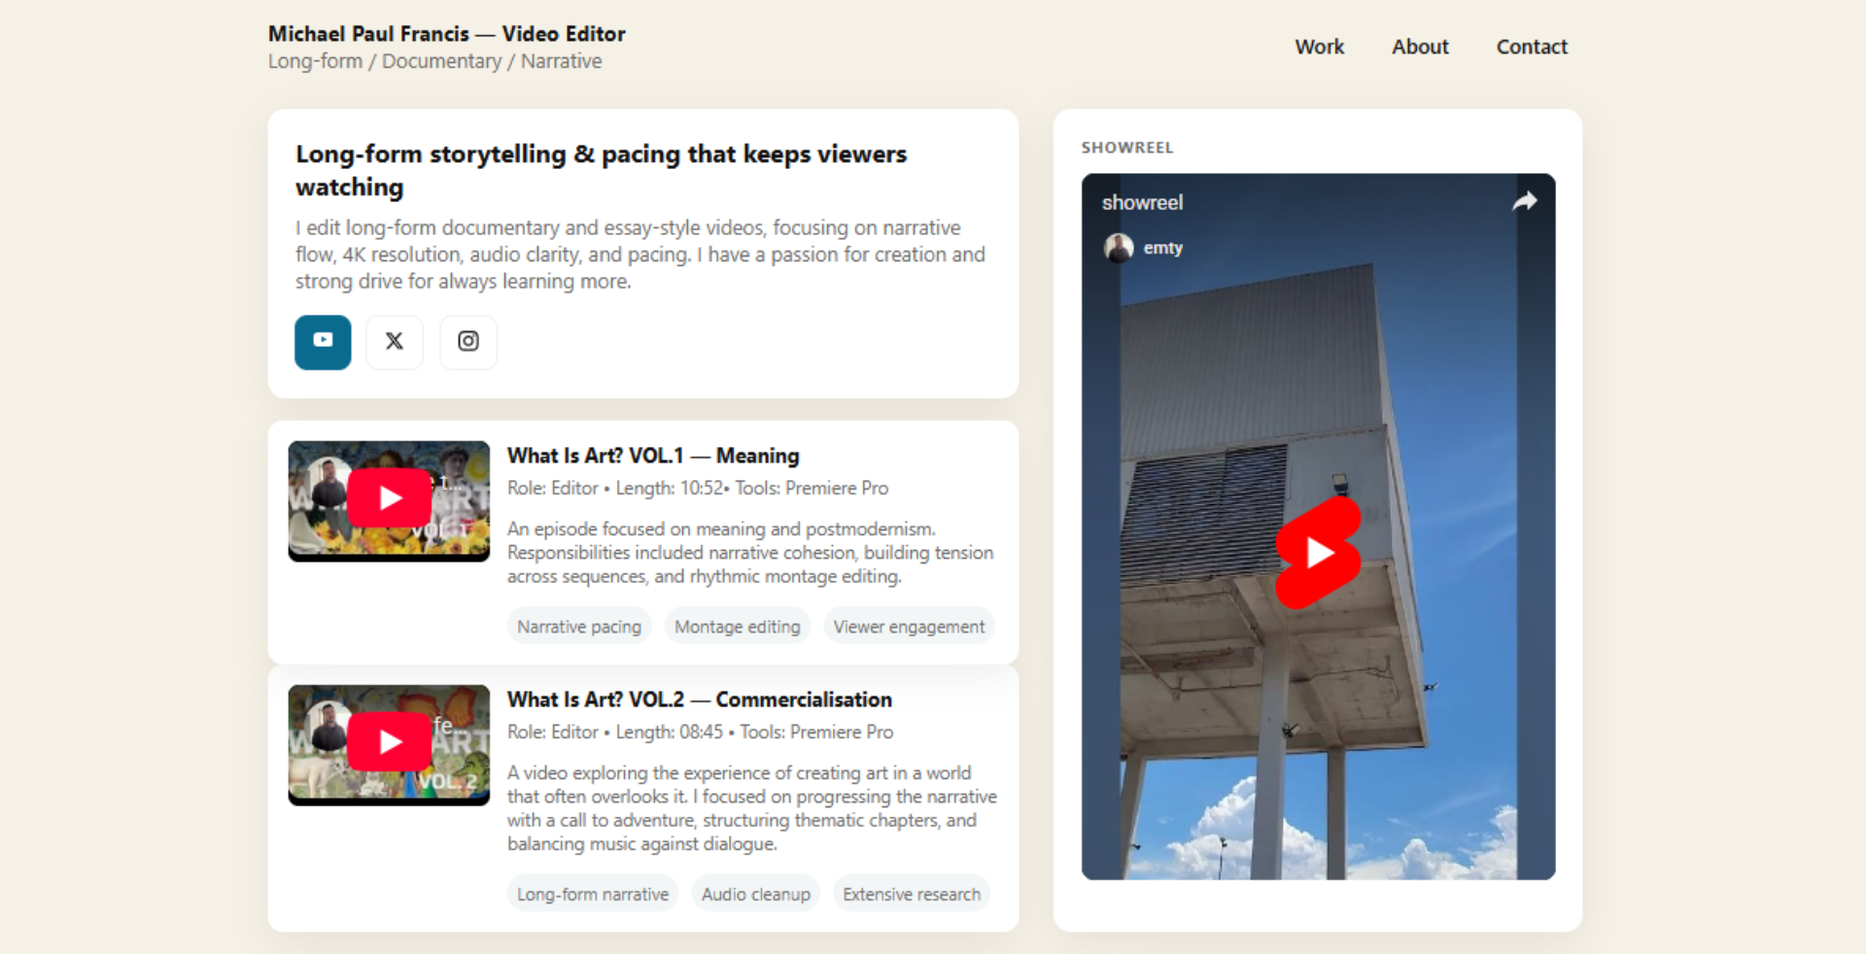
Task: Open the About nav item
Action: click(x=1420, y=47)
